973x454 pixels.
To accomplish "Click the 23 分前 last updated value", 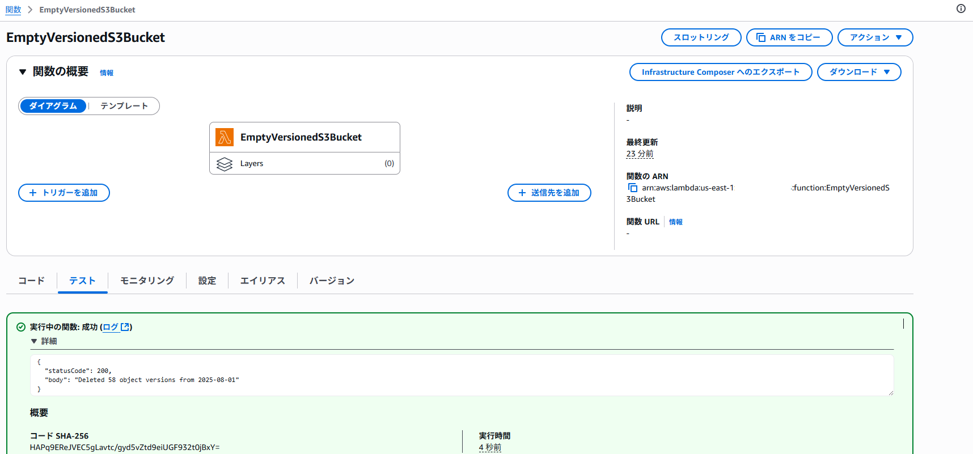I will click(x=640, y=154).
